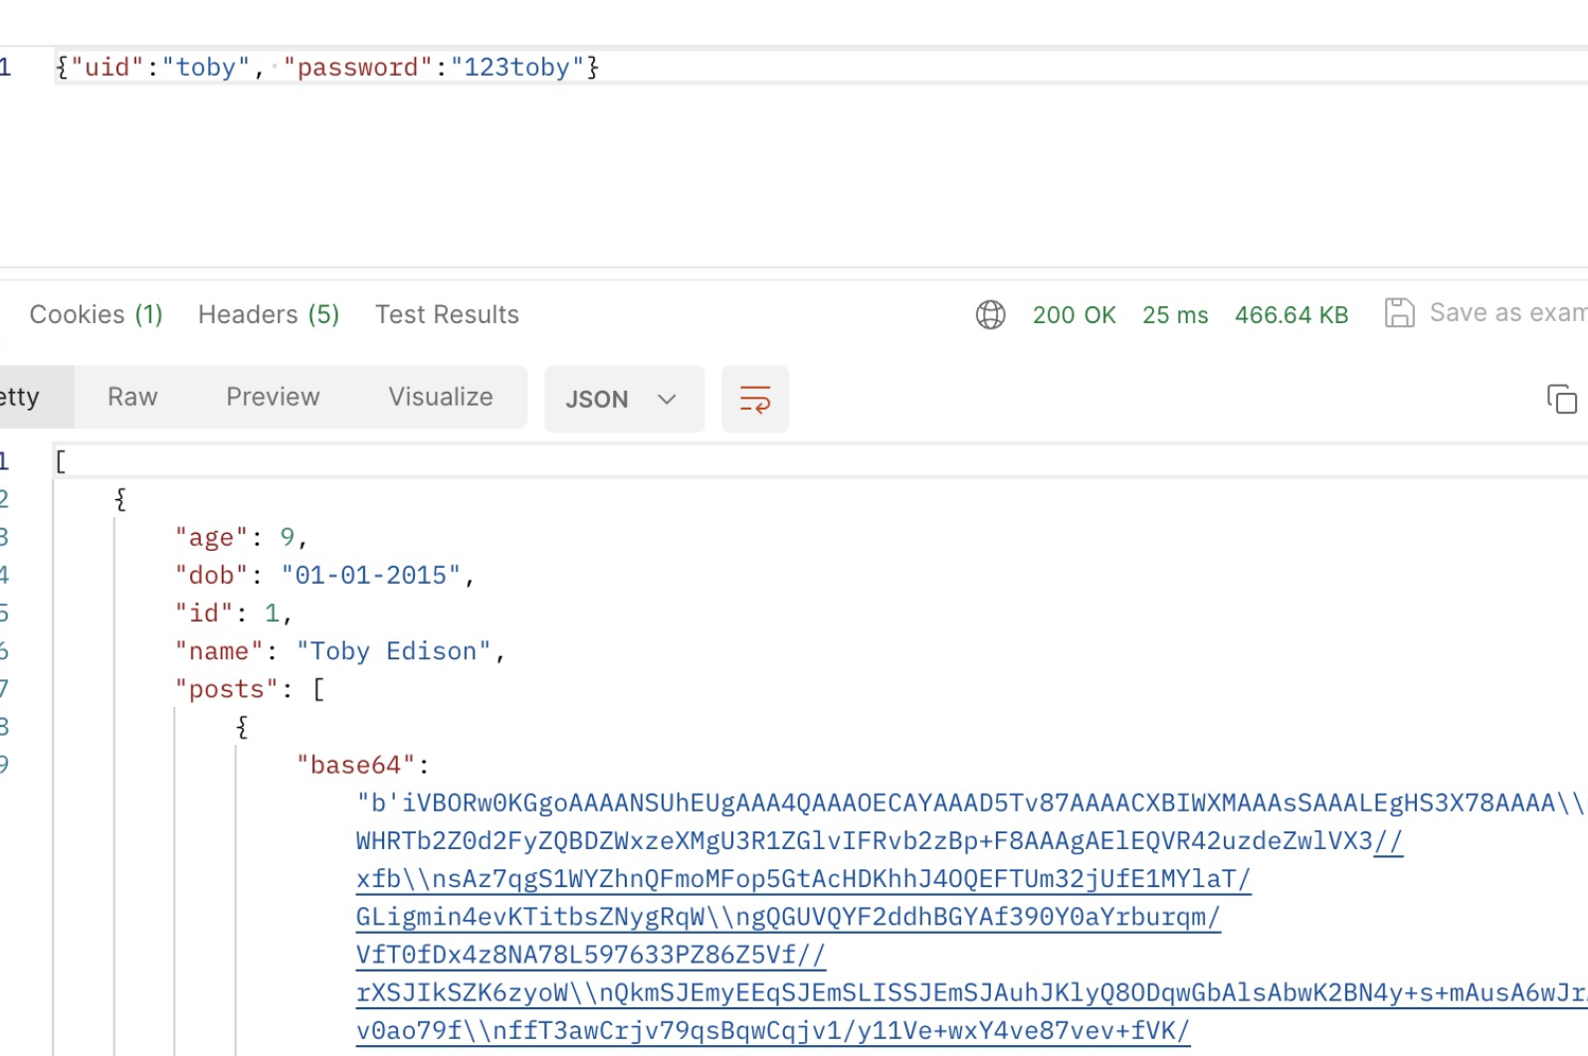Click the "posts" key in response
1588x1056 pixels.
tap(226, 689)
